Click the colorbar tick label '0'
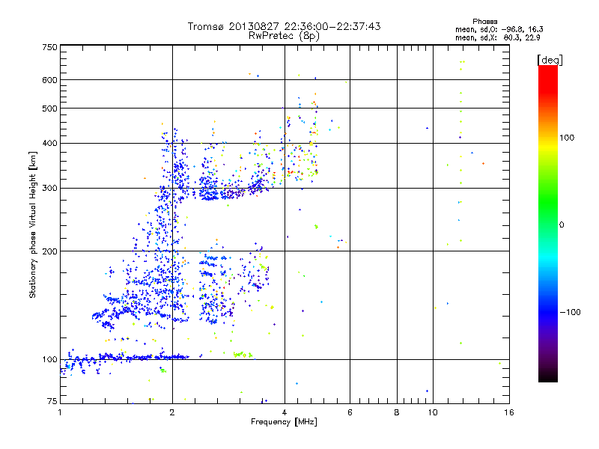This screenshot has height=449, width=599. point(562,225)
